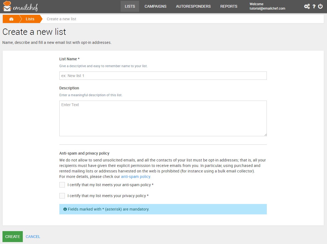The height and width of the screenshot is (244, 327).
Task: Click the green CREATE button
Action: (13, 237)
